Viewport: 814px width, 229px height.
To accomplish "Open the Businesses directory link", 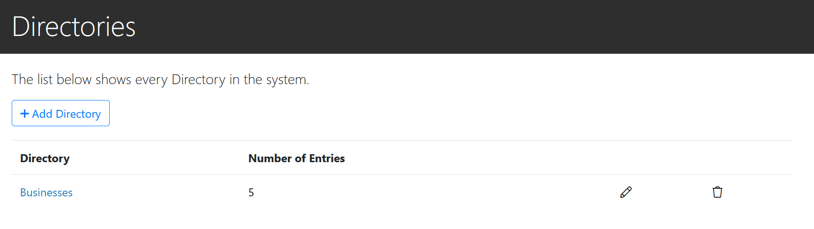I will (x=46, y=193).
